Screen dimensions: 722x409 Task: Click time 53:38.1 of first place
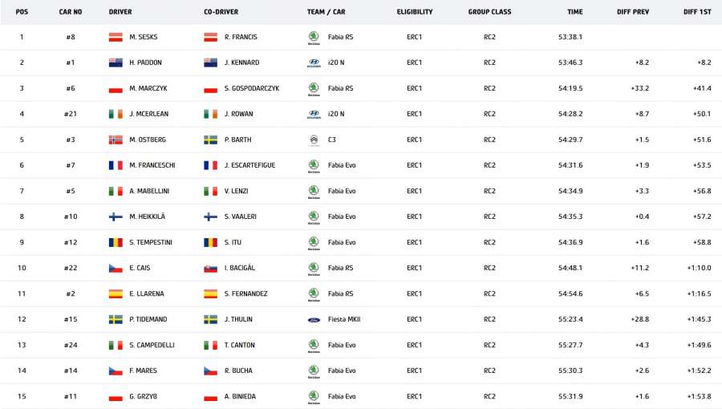pos(570,37)
